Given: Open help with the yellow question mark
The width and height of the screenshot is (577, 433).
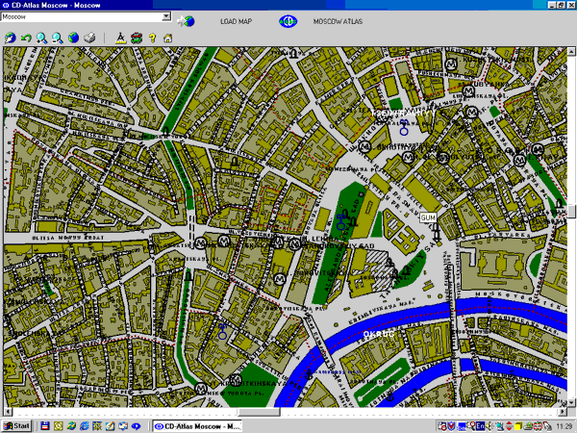Looking at the screenshot, I should point(152,38).
